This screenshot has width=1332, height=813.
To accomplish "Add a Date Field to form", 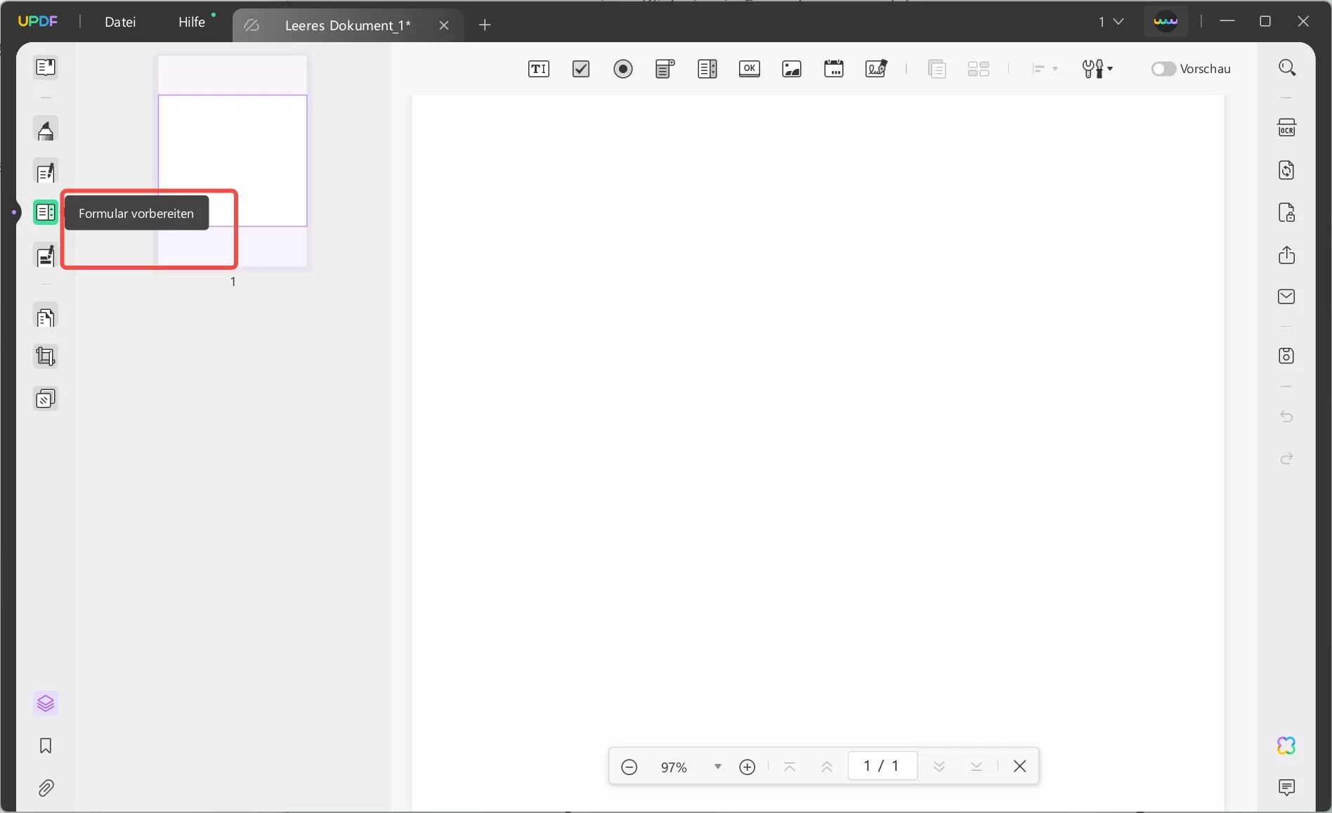I will tap(834, 69).
